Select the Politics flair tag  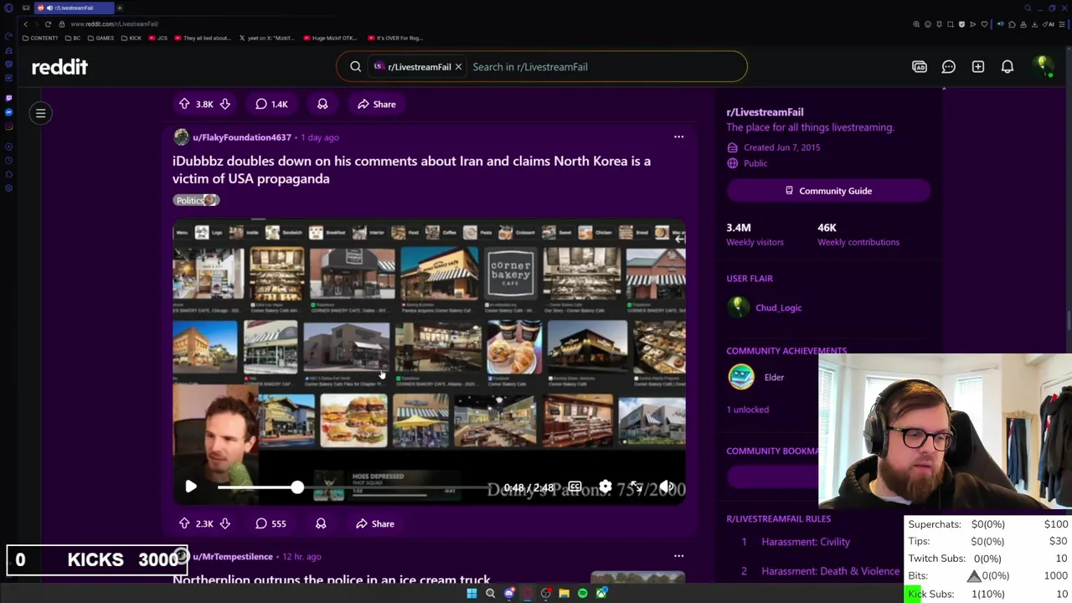pyautogui.click(x=196, y=200)
